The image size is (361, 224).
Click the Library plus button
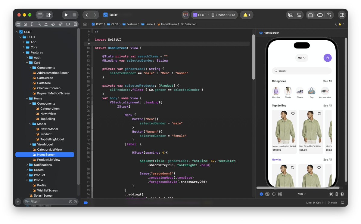tap(291, 15)
